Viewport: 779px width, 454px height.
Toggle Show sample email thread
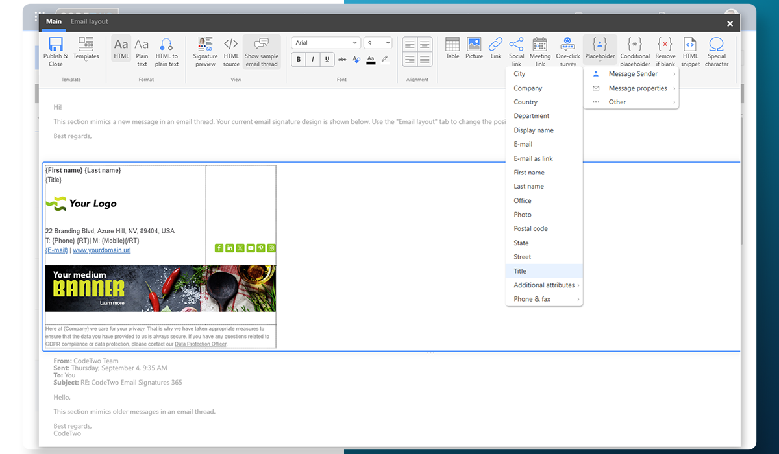tap(262, 51)
